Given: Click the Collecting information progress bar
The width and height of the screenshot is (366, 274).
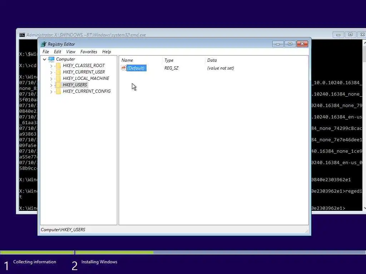Looking at the screenshot, I should [37, 252].
